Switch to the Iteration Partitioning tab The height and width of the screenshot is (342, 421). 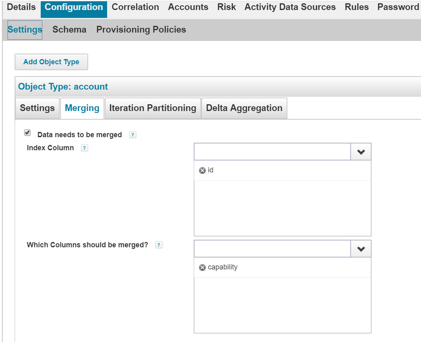point(153,108)
